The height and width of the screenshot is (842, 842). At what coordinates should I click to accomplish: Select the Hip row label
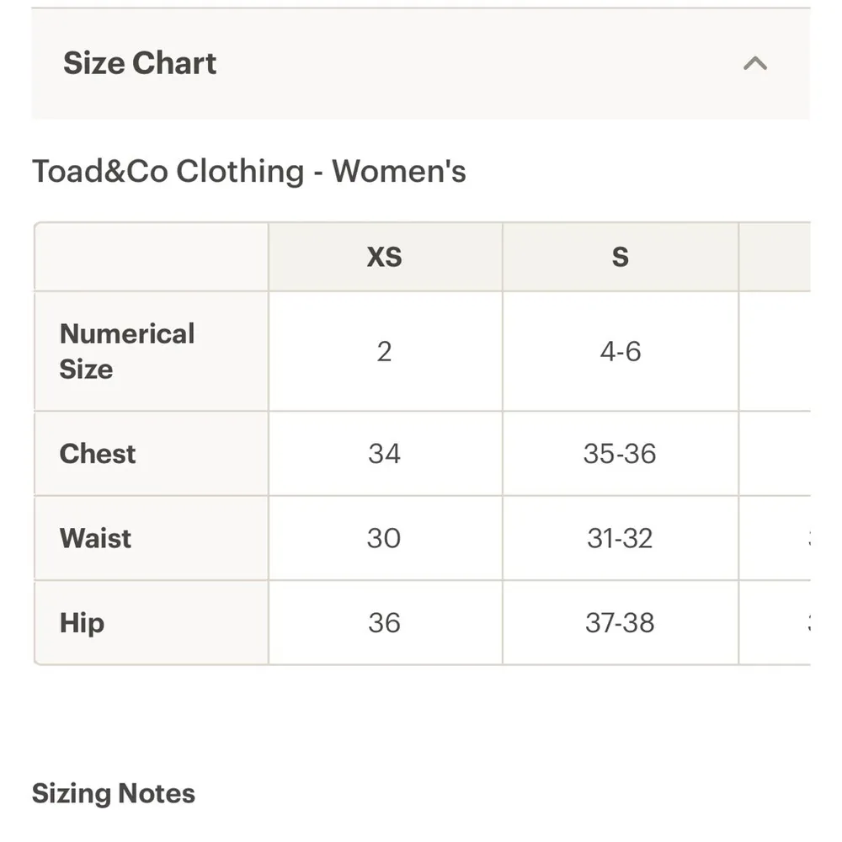tap(82, 623)
